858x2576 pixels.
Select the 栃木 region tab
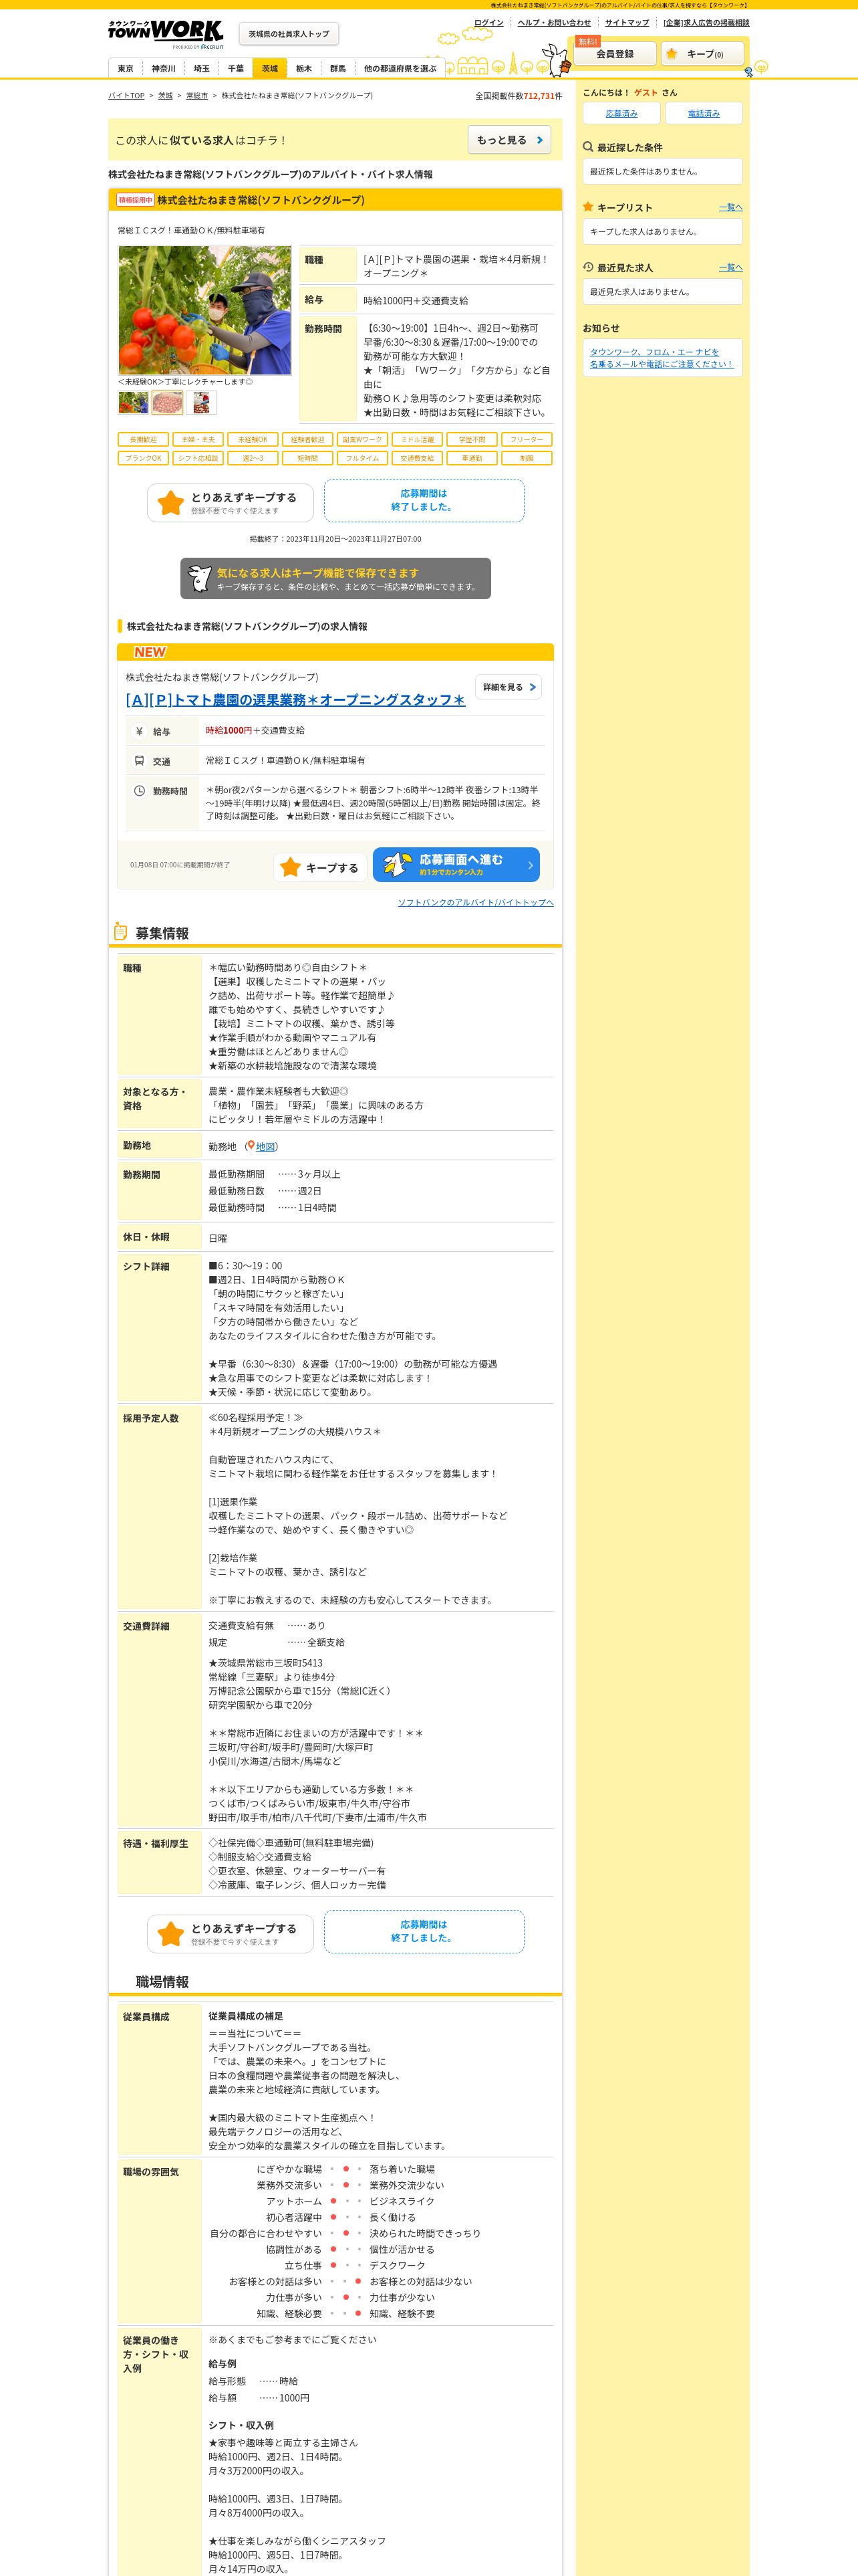tap(303, 68)
